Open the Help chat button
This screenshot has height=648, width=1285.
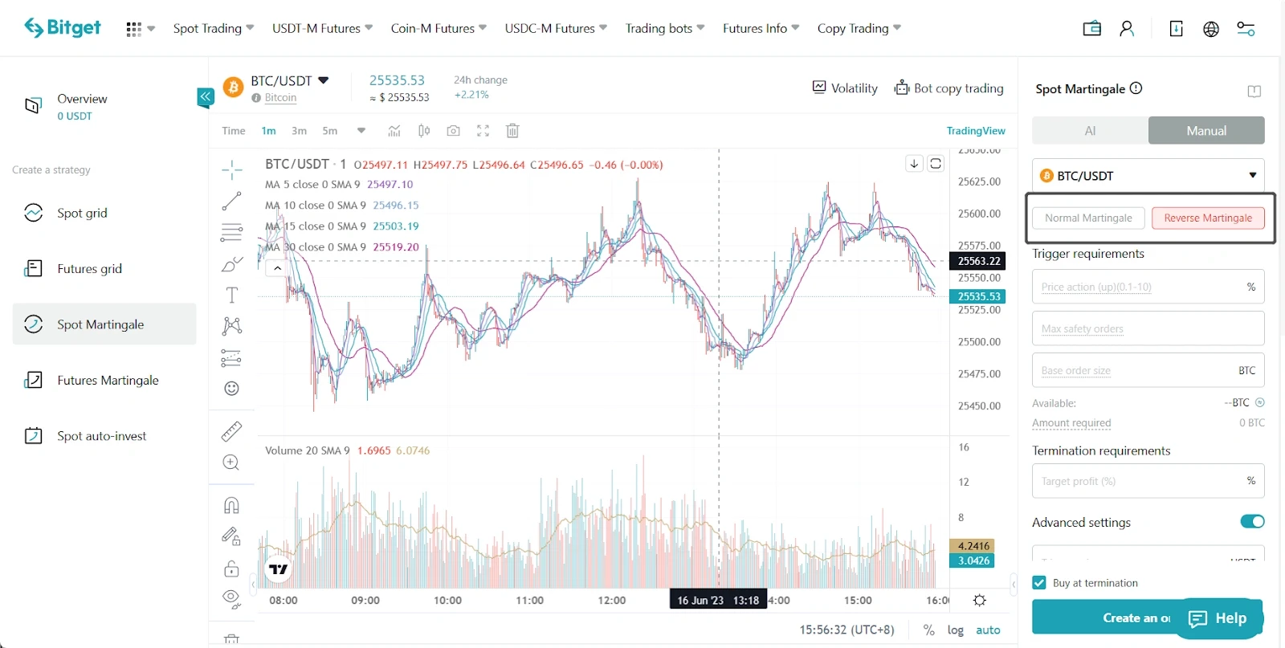click(1218, 618)
